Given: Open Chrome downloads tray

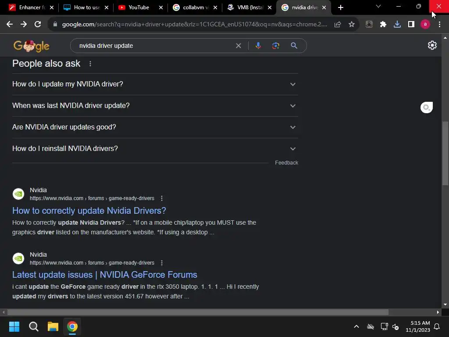Looking at the screenshot, I should pos(397,25).
